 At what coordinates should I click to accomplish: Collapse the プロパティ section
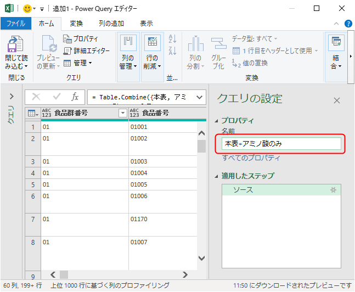click(x=216, y=121)
